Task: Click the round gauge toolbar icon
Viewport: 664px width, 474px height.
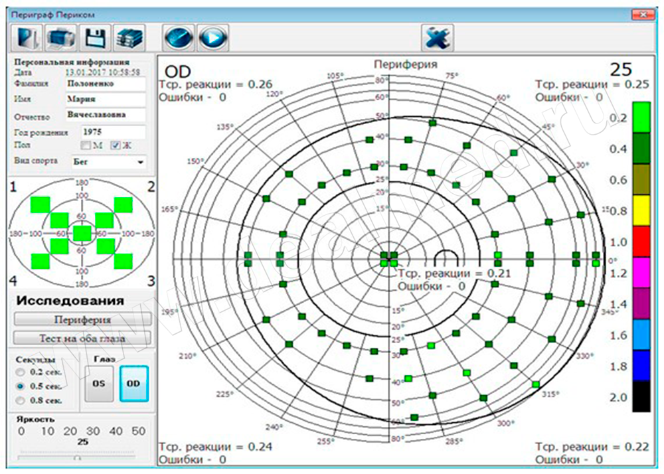Action: (x=179, y=38)
